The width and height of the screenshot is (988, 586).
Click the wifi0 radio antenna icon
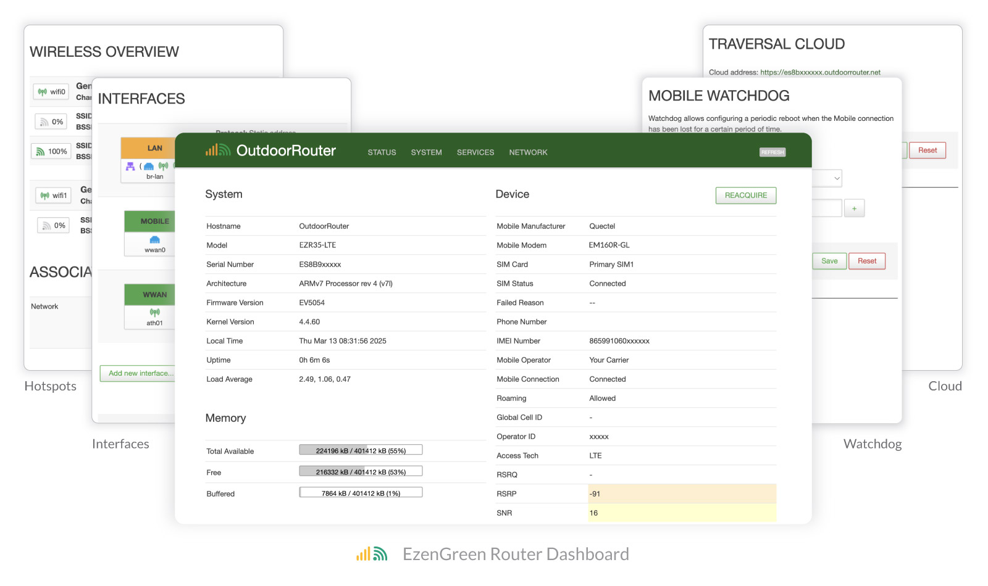43,92
